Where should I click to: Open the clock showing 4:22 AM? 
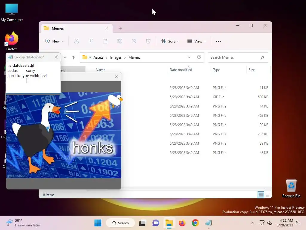pyautogui.click(x=285, y=223)
